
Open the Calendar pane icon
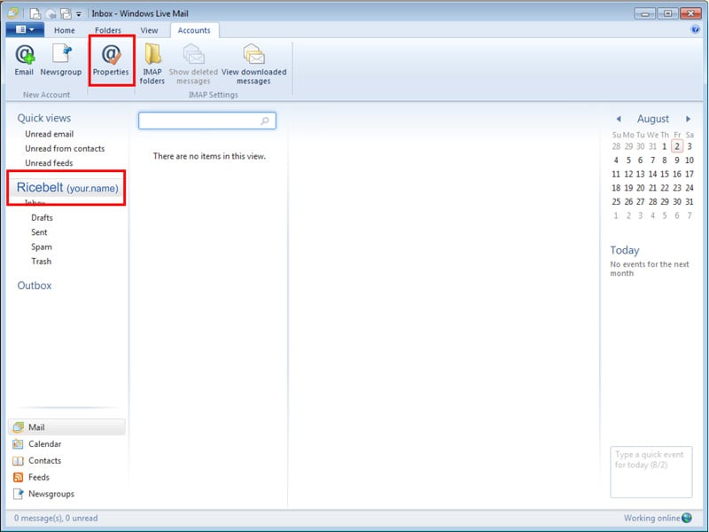(19, 443)
